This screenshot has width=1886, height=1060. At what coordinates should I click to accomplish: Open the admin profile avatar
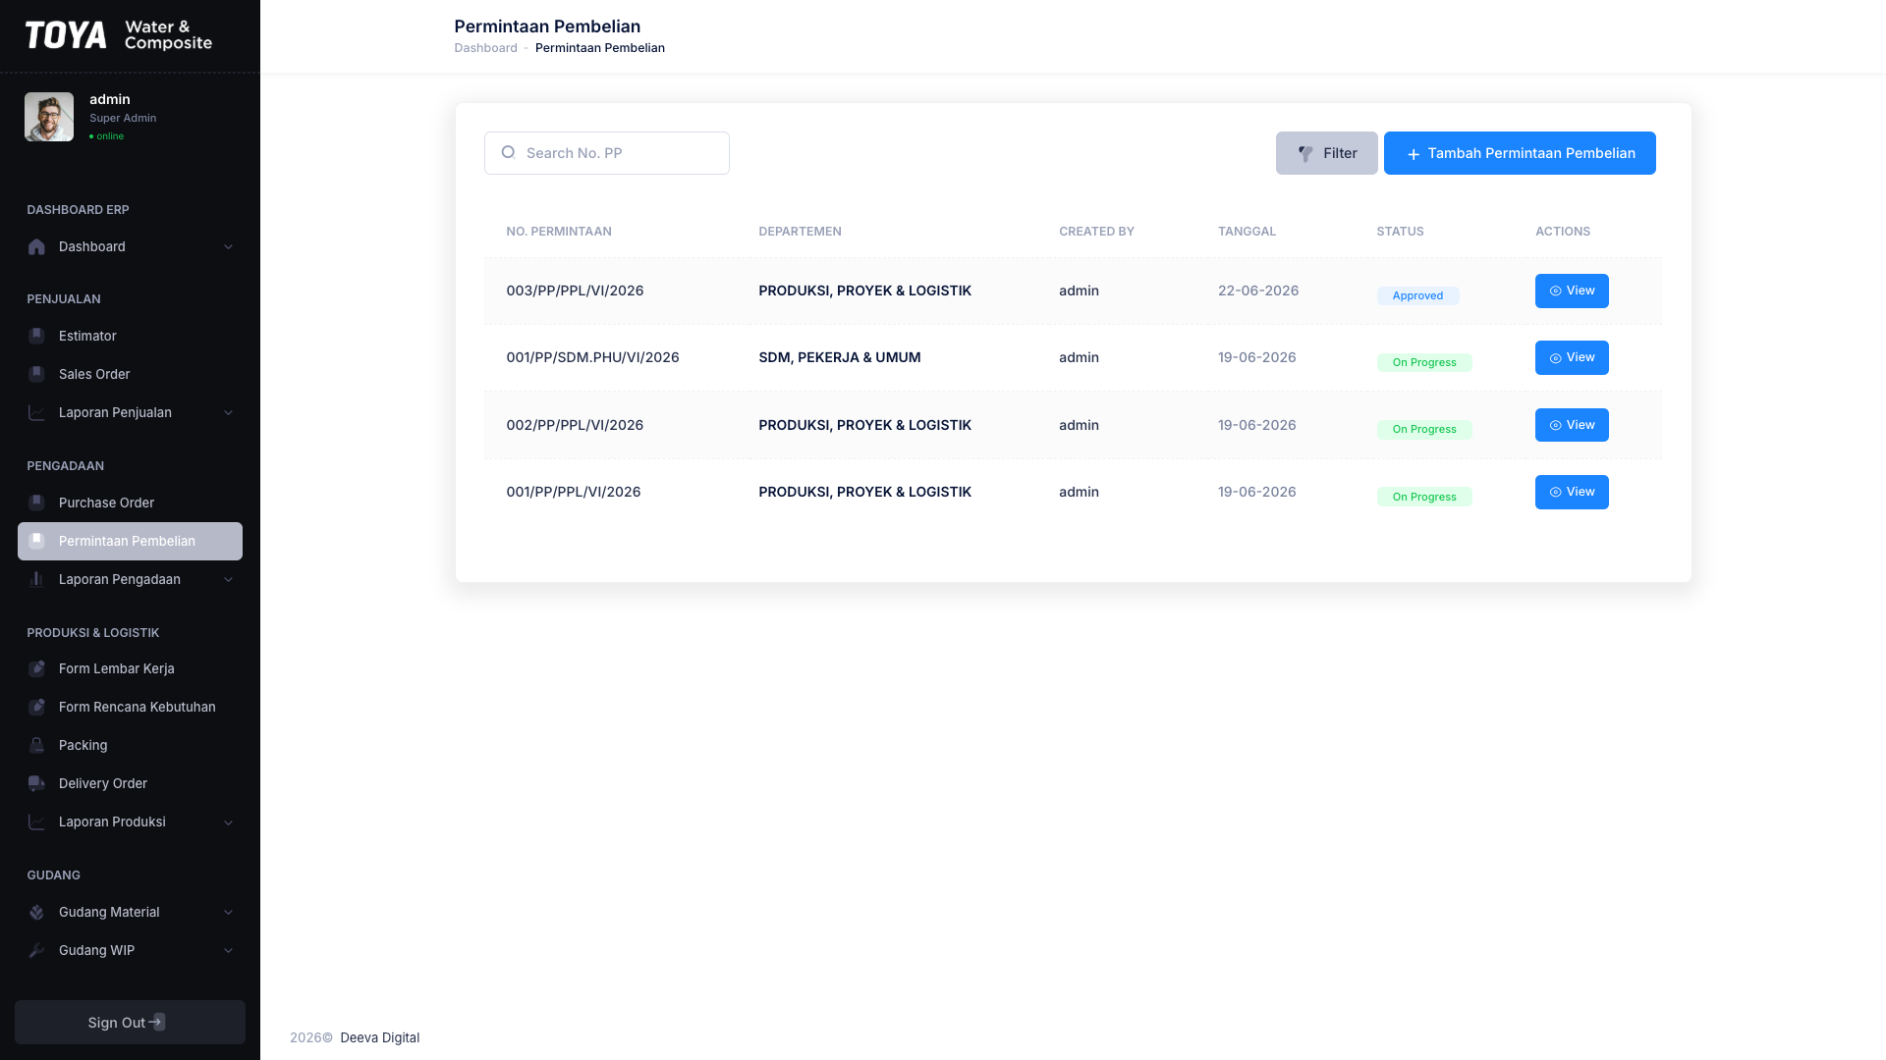click(49, 117)
